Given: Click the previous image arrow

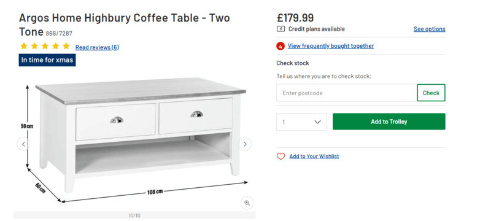Looking at the screenshot, I should (x=23, y=144).
